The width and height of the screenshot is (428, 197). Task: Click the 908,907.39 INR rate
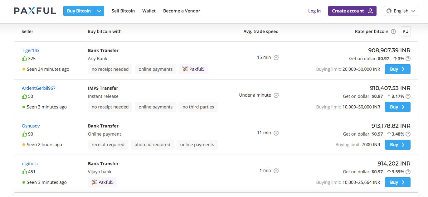pyautogui.click(x=389, y=50)
